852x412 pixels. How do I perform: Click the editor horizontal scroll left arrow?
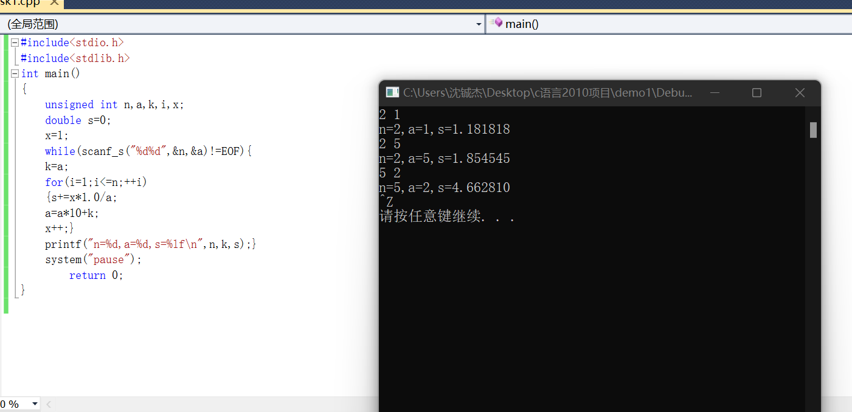[x=49, y=404]
